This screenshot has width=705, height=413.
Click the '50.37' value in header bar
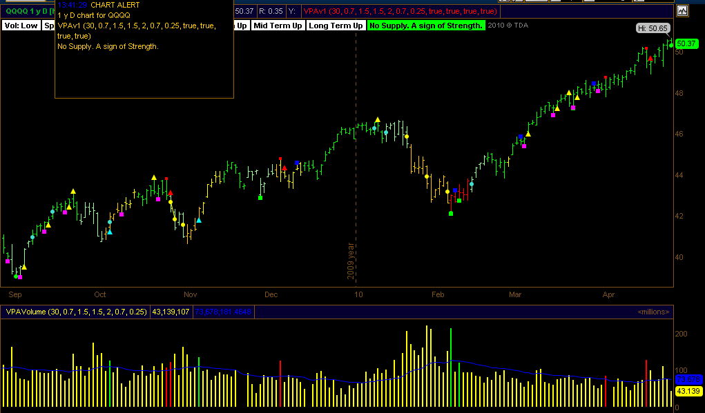pyautogui.click(x=244, y=11)
